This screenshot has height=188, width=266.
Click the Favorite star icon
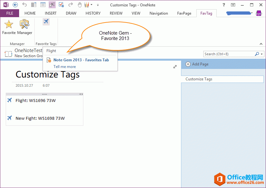pos(9,26)
